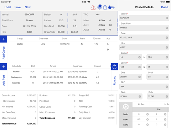
Task: Edit the Vessel name input field
Action: tap(144, 18)
